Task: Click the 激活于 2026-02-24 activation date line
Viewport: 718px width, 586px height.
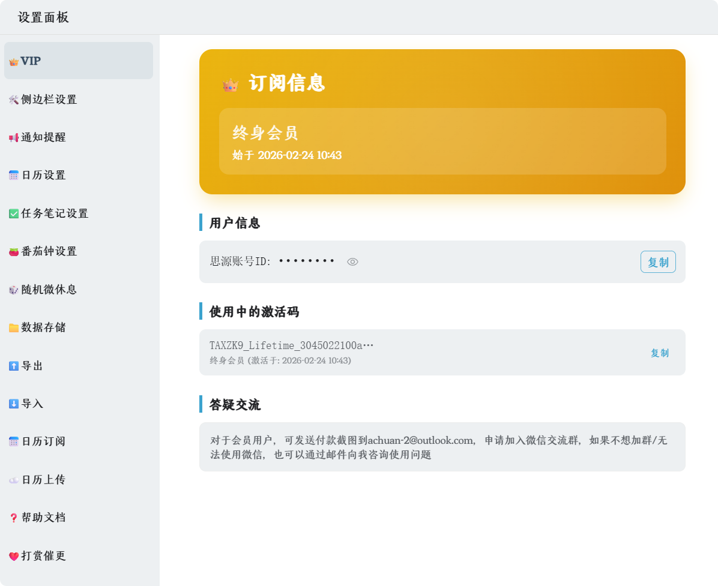Action: click(280, 360)
